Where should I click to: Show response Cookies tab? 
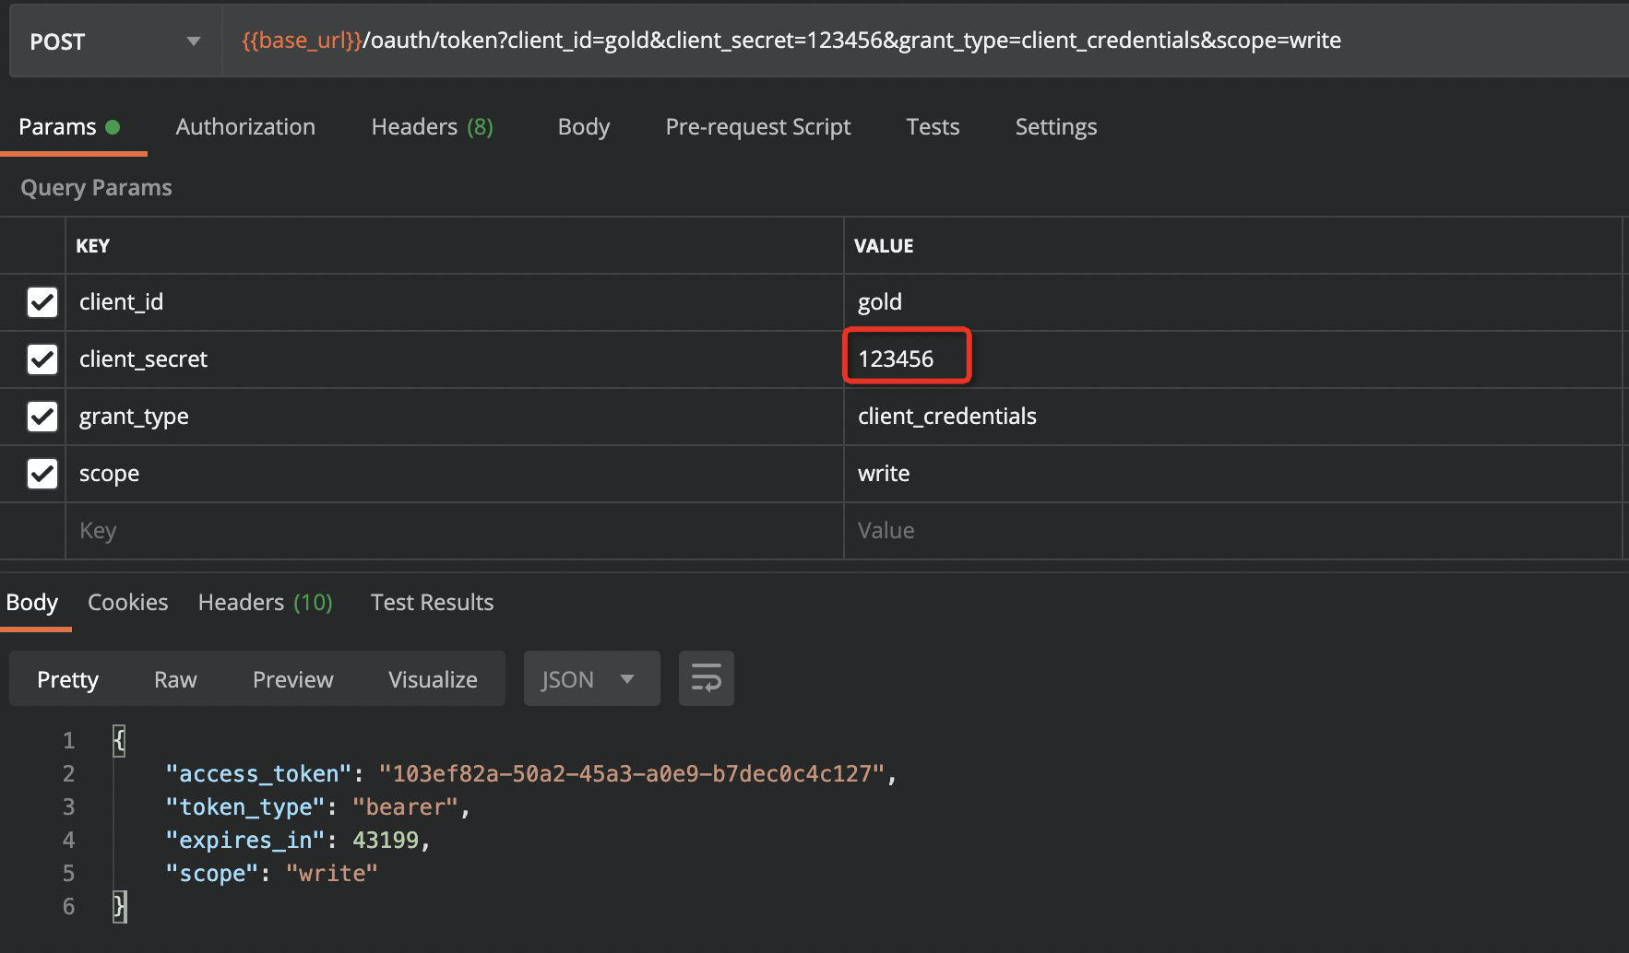coord(127,603)
